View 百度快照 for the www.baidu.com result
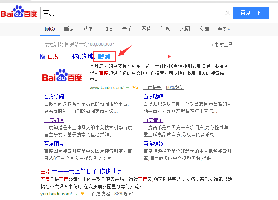The height and width of the screenshot is (200, 278). pos(152,87)
